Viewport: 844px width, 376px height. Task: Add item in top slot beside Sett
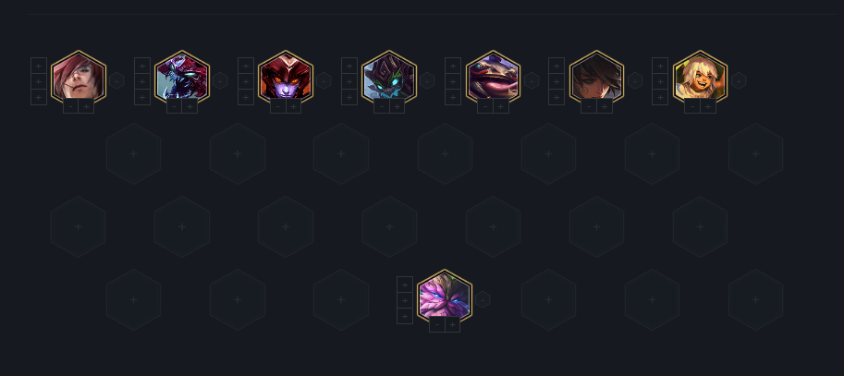(x=39, y=66)
